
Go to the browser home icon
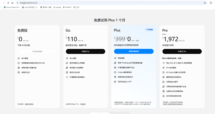pyautogui.click(x=12, y=3)
